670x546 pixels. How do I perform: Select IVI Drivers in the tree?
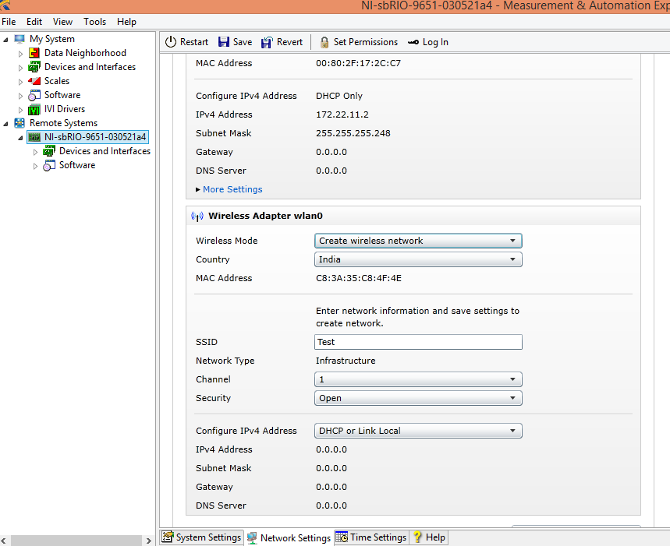pyautogui.click(x=65, y=109)
